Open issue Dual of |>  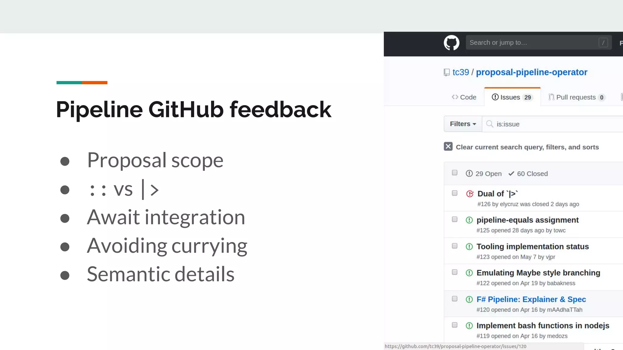coord(497,194)
